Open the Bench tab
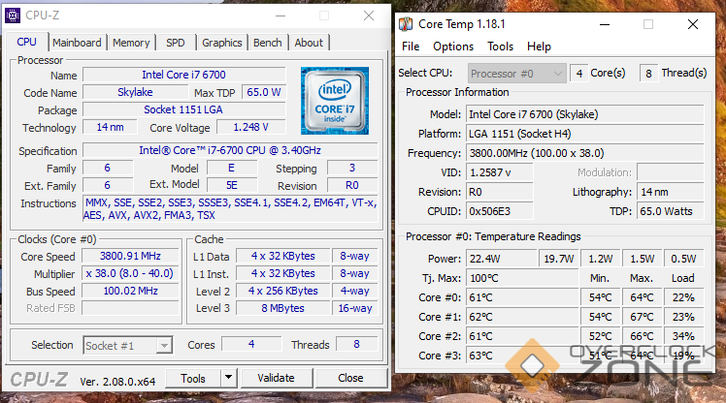Image resolution: width=726 pixels, height=403 pixels. [268, 43]
